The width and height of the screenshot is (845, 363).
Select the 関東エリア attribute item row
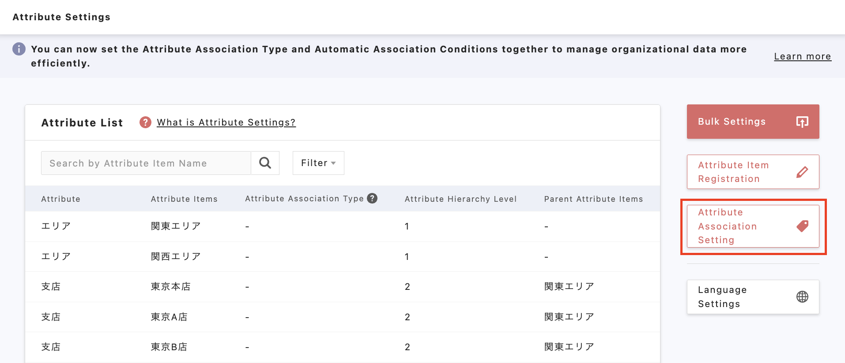click(x=176, y=226)
